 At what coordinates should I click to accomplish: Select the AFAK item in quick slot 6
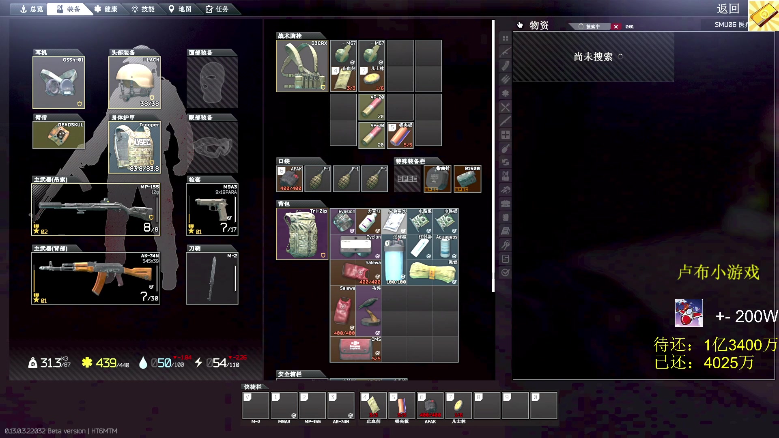[x=430, y=405]
